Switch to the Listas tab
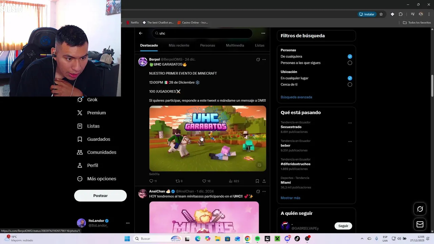434x244 pixels. pyautogui.click(x=260, y=45)
